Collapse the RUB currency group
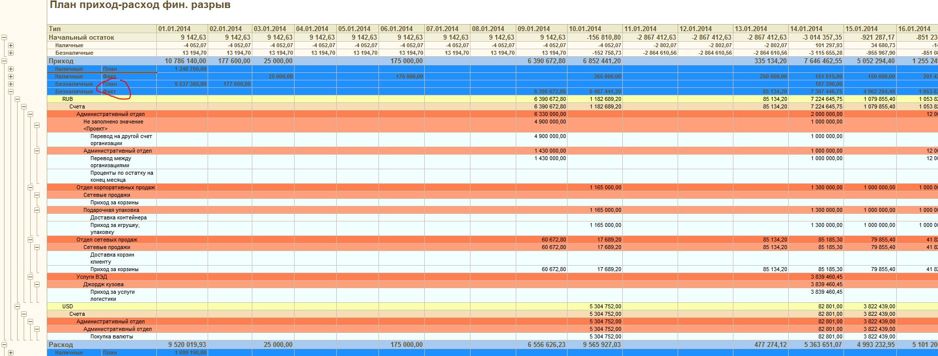 17,99
